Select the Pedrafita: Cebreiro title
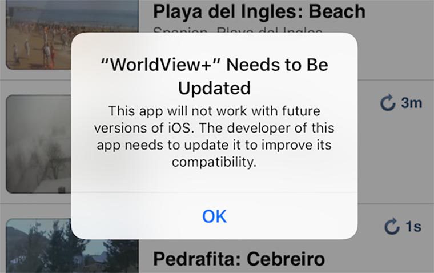The height and width of the screenshot is (273, 434). tap(239, 259)
